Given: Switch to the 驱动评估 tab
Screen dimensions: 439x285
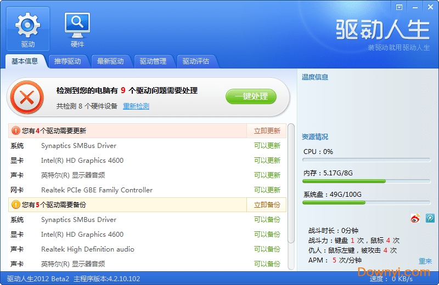Looking at the screenshot, I should click(196, 61).
